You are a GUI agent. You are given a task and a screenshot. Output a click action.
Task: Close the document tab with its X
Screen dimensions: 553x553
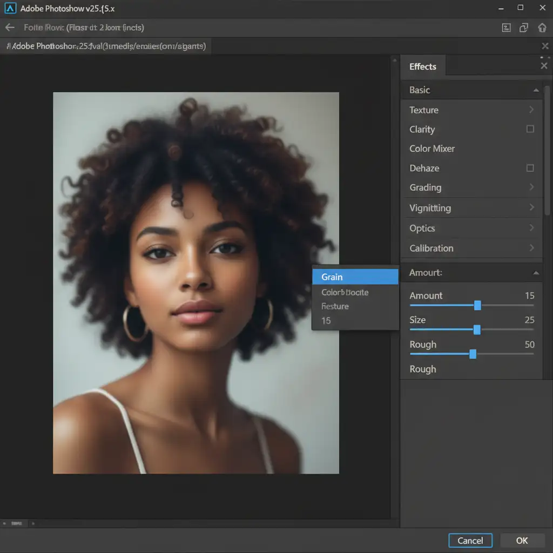point(544,47)
